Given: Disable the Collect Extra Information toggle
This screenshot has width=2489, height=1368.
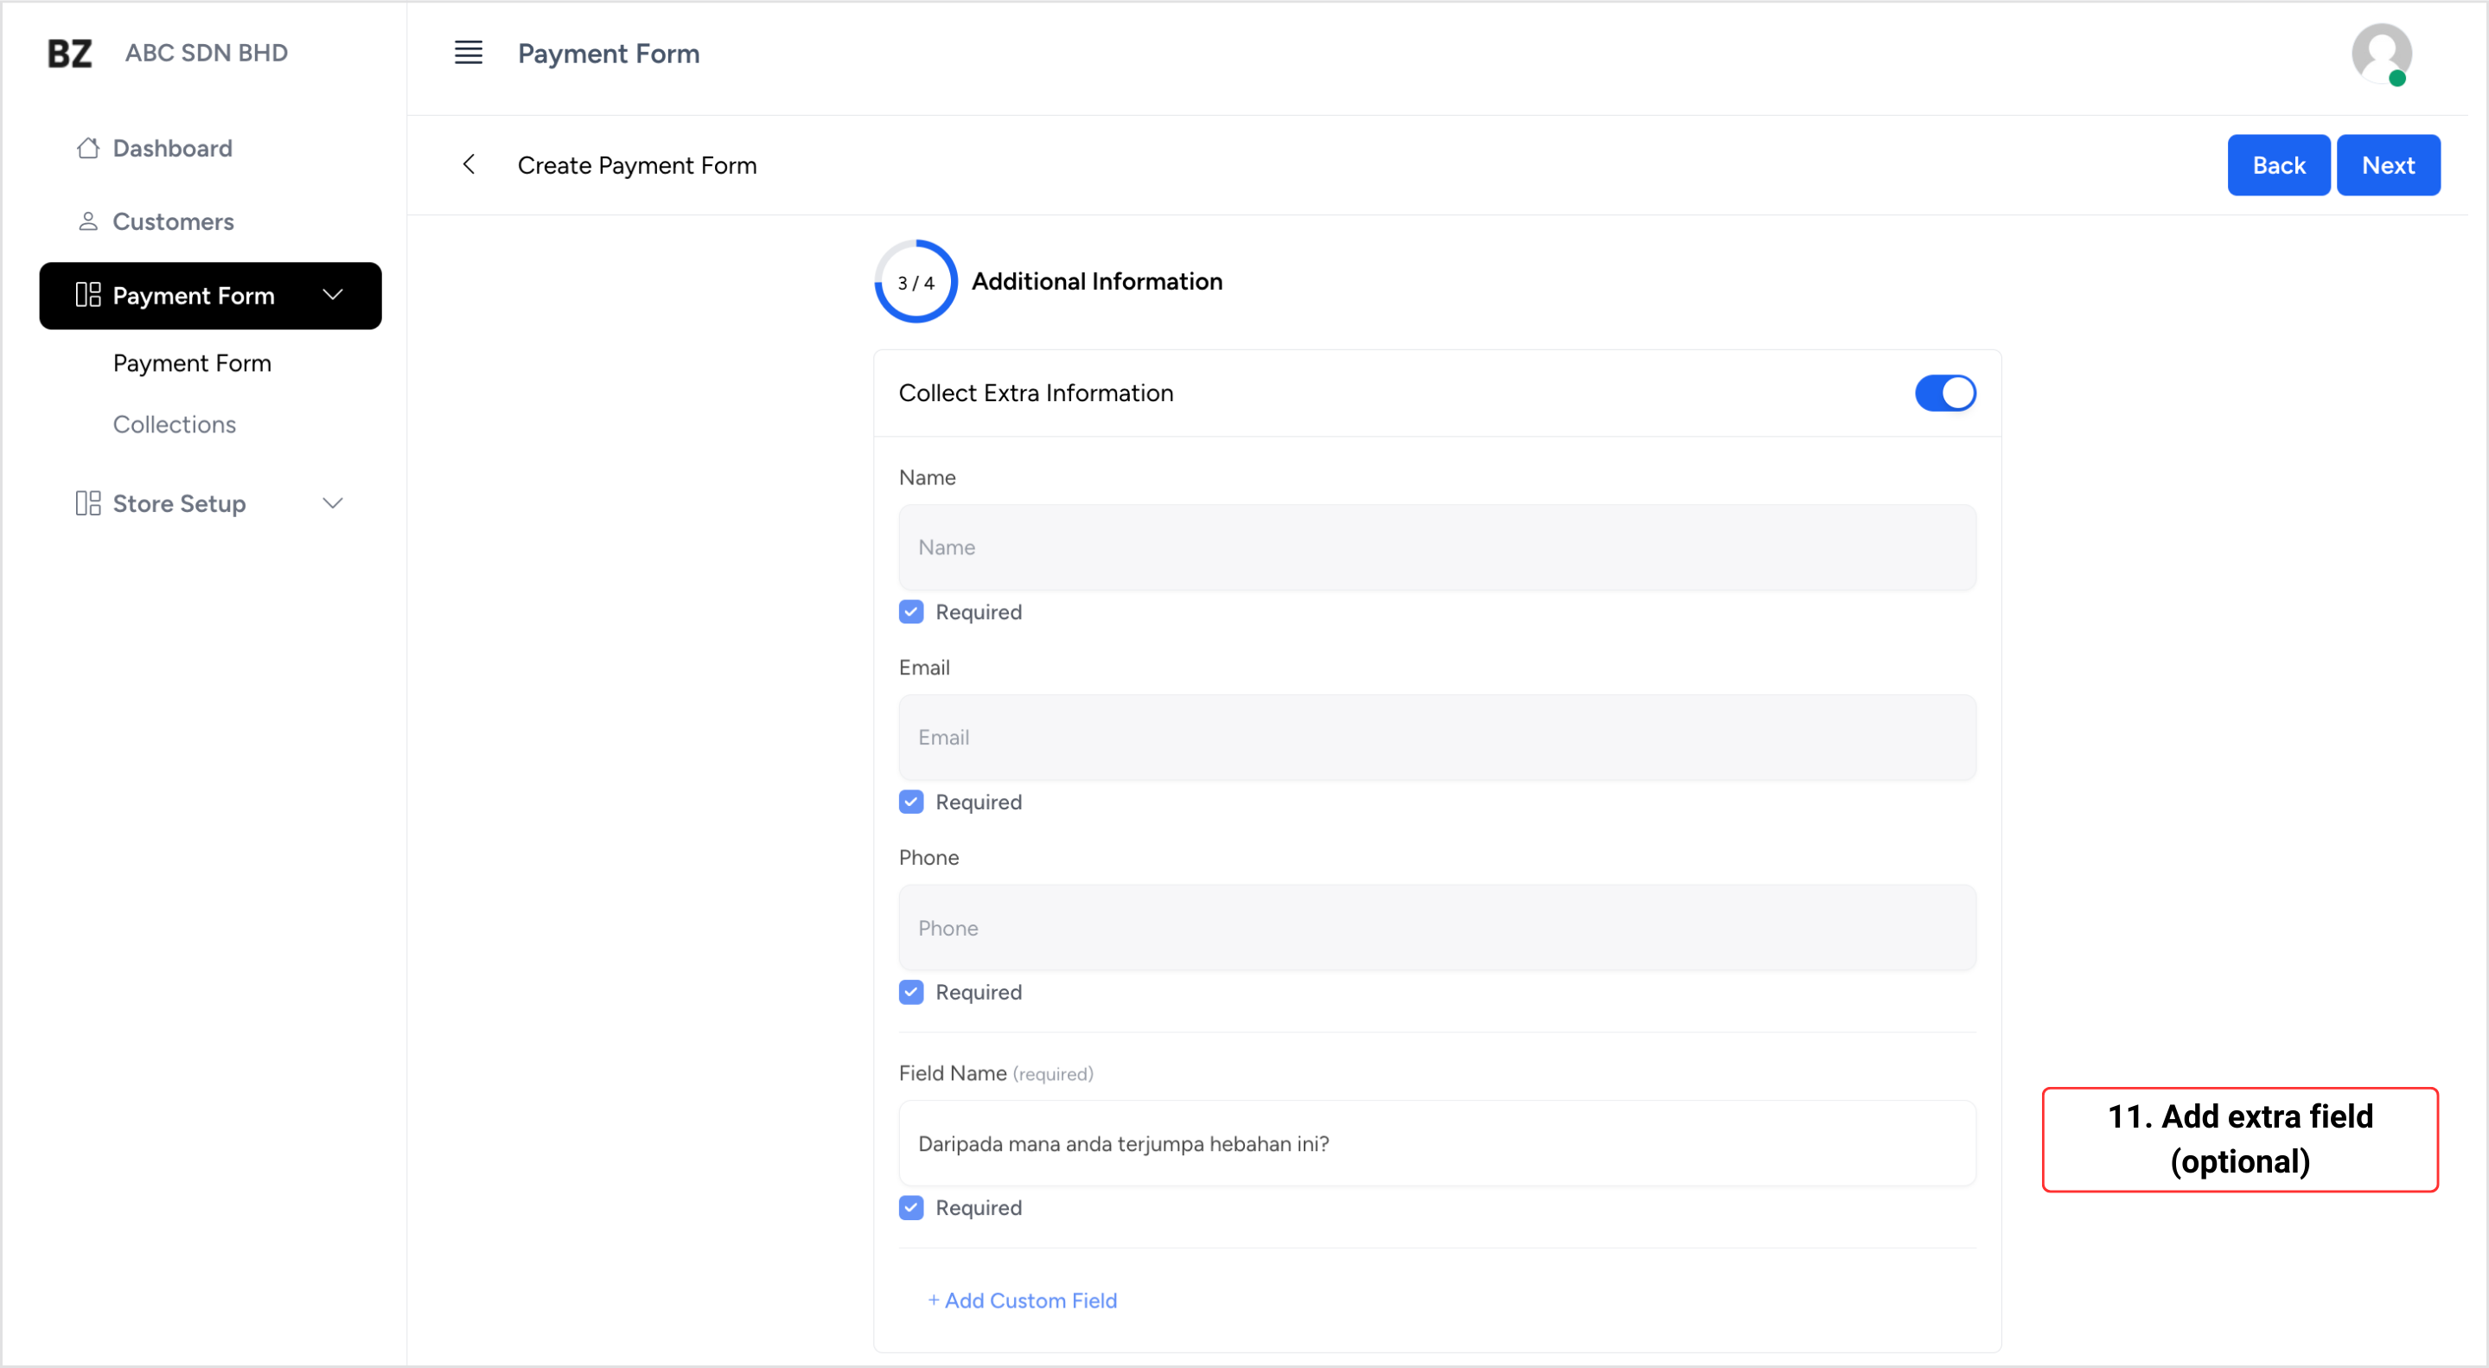Looking at the screenshot, I should [1945, 393].
